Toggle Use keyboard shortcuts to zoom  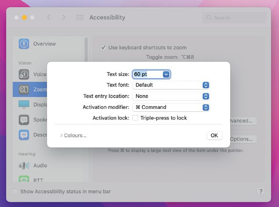coord(103,47)
